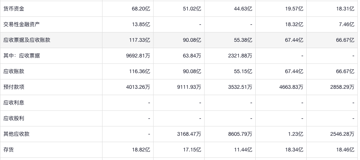Click the 55.15亿 应收账款 value
This screenshot has width=360, height=160.
coord(243,71)
